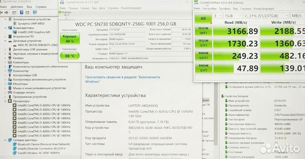This screenshot has width=305, height=159.
Task: Open the MB/s units dropdown
Action: (297, 16)
